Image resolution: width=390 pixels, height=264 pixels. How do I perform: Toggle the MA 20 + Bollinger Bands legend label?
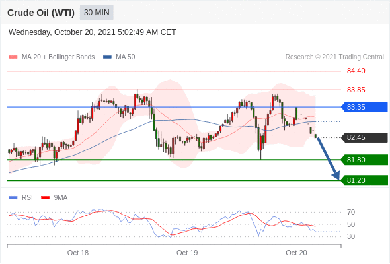click(58, 57)
